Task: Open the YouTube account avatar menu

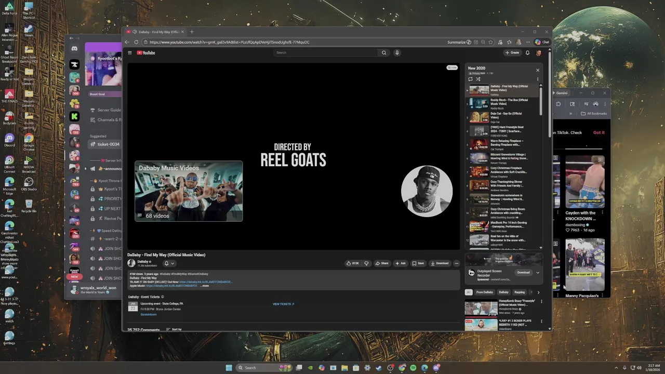Action: [539, 52]
